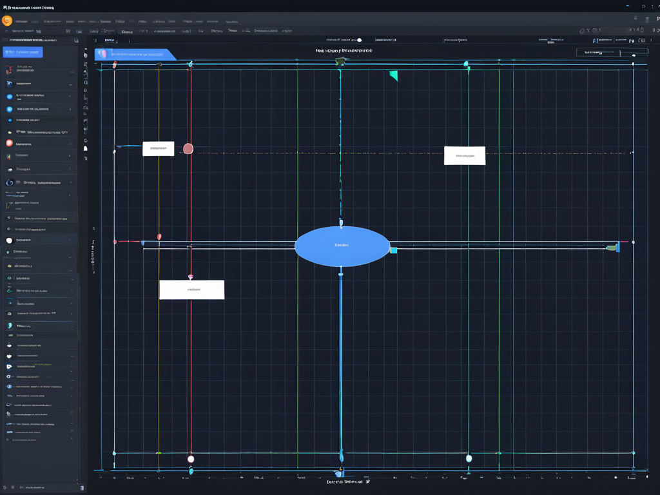
Task: Click the white circle handle near the canvas bottom
Action: pyautogui.click(x=191, y=459)
